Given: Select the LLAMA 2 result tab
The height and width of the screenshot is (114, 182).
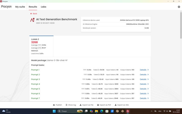Looking at the screenshot, I should coord(41,46).
